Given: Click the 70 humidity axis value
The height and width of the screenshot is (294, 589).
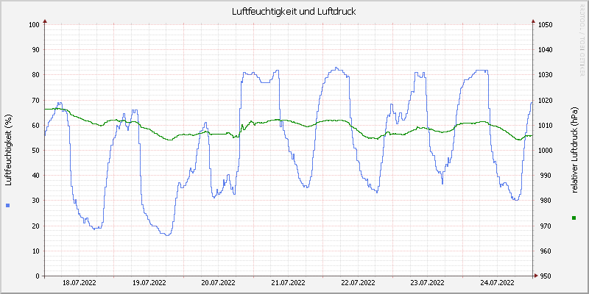Looking at the screenshot, I should pos(35,100).
